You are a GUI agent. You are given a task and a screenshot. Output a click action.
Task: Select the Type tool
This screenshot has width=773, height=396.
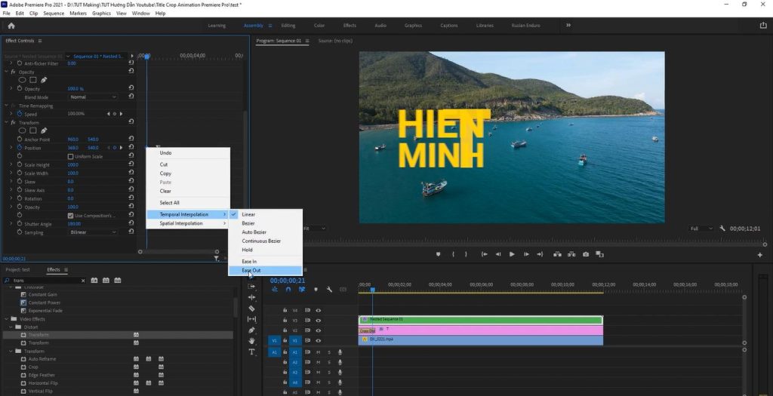pos(251,351)
